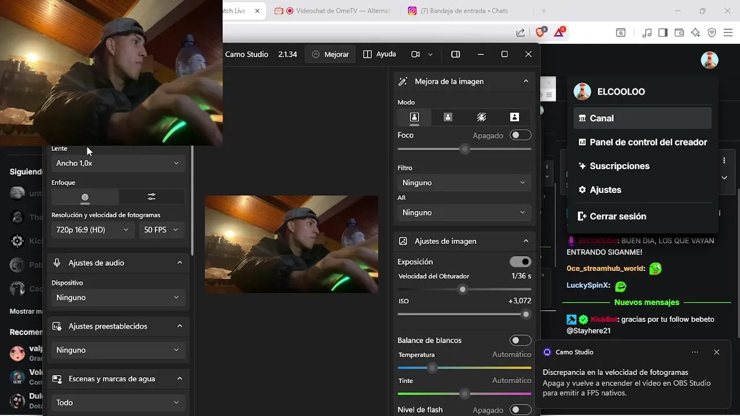This screenshot has width=740, height=416.
Task: Click the Velocidad del Obturador slider
Action: pos(464,289)
